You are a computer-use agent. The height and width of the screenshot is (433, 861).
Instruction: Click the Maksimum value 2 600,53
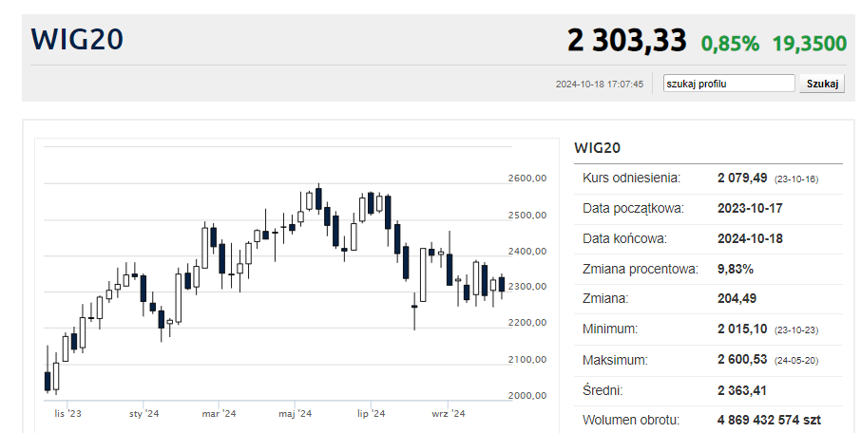click(x=742, y=360)
